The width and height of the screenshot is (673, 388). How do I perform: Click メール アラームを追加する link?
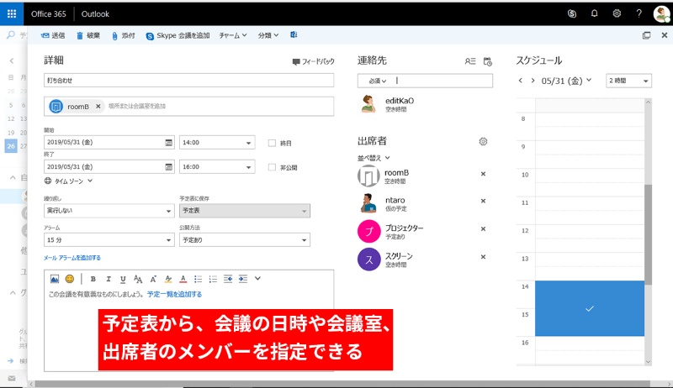tap(72, 258)
